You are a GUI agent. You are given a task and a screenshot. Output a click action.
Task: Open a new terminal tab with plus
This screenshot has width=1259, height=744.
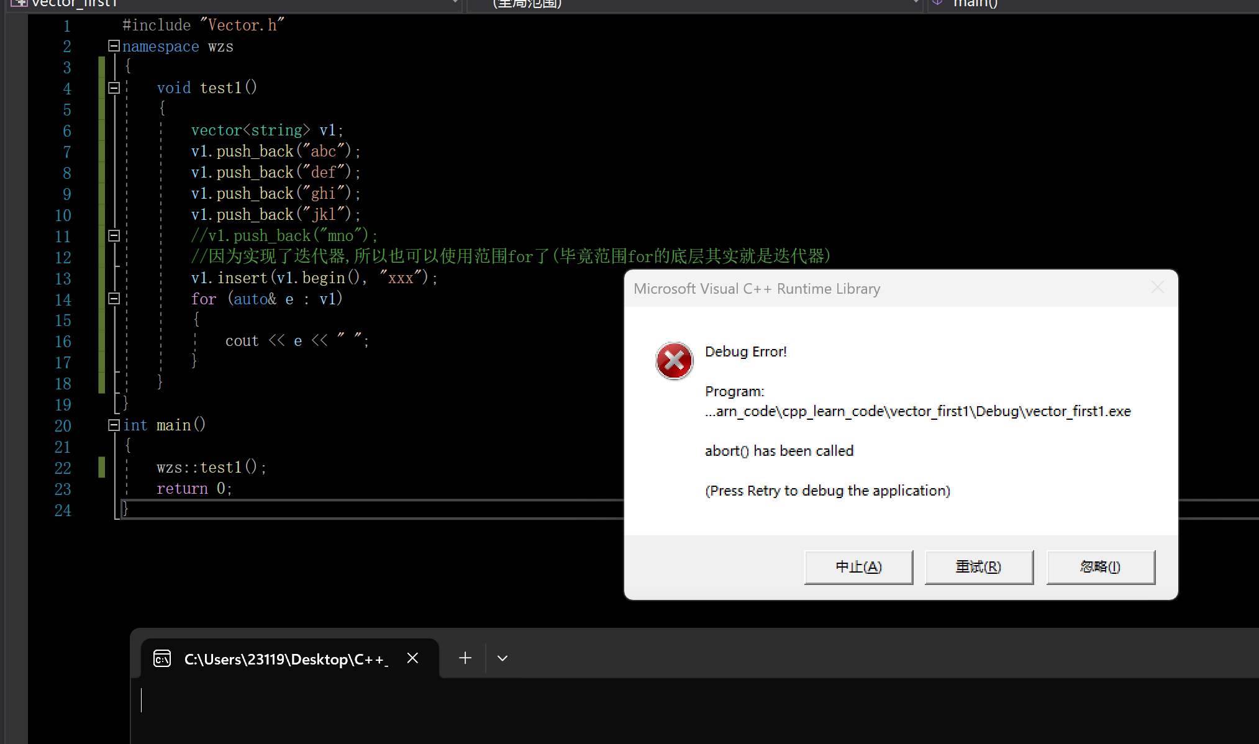(465, 658)
